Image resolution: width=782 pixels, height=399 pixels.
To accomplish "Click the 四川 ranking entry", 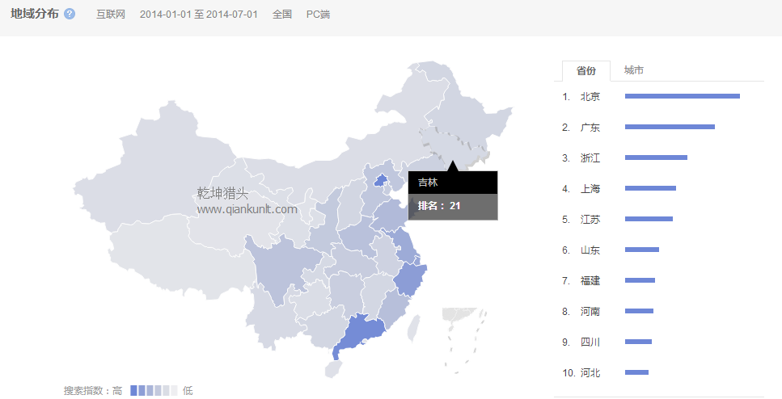I will pyautogui.click(x=590, y=342).
